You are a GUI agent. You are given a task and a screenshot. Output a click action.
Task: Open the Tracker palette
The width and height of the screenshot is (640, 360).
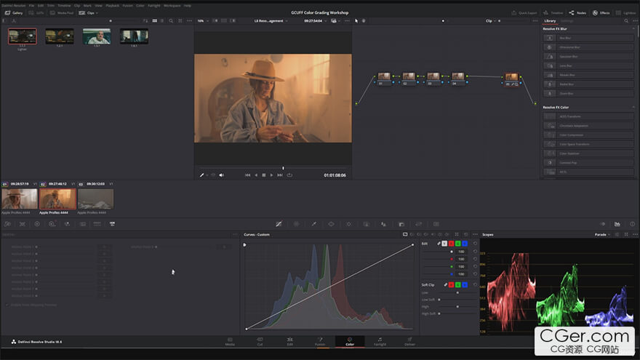click(x=348, y=224)
